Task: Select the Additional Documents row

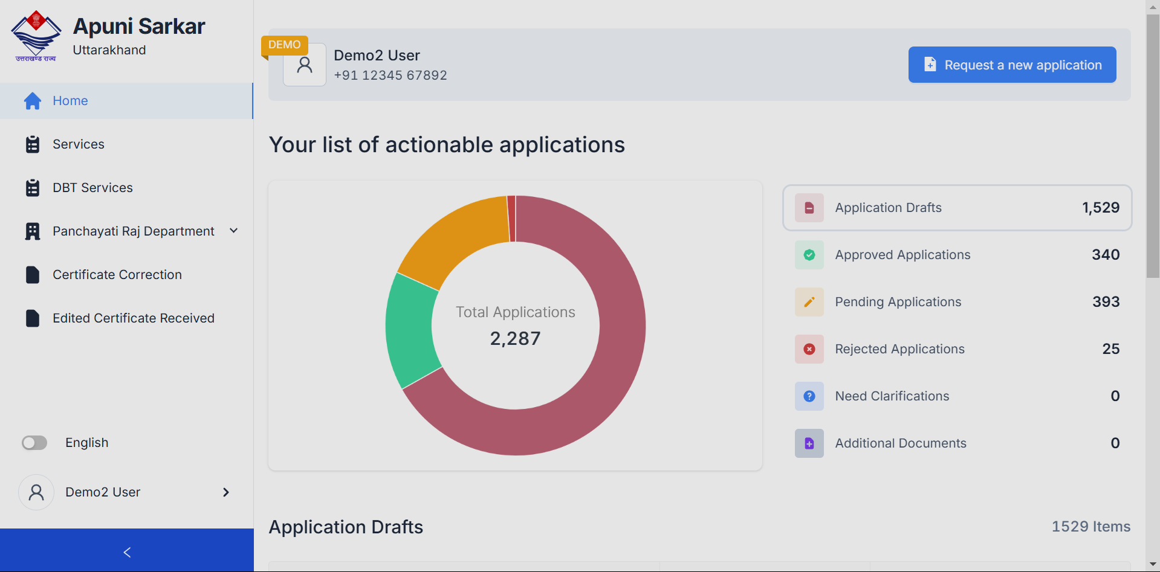Action: (957, 443)
